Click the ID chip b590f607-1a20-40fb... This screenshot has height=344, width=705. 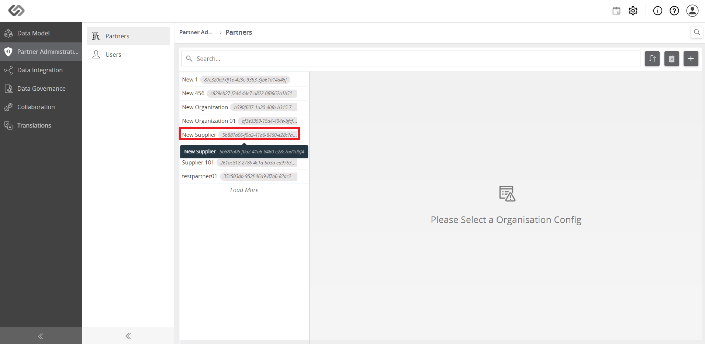[264, 107]
